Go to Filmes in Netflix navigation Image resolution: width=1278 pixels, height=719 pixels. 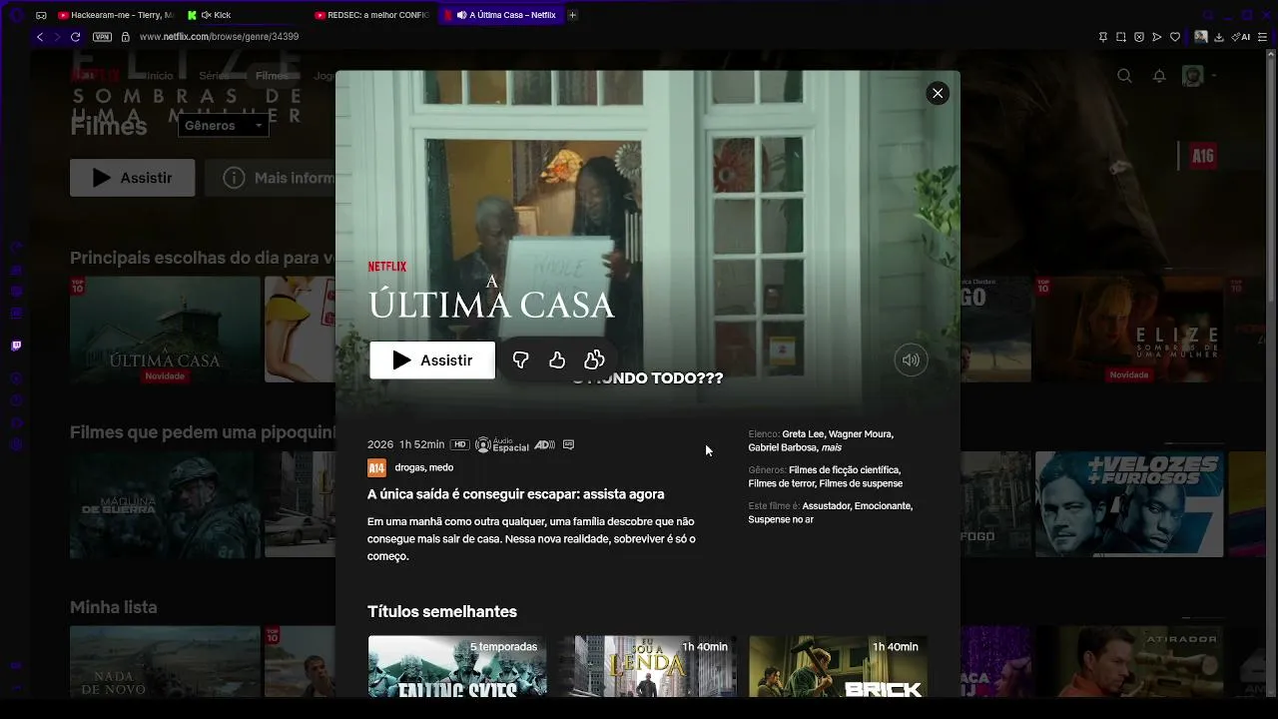[273, 76]
